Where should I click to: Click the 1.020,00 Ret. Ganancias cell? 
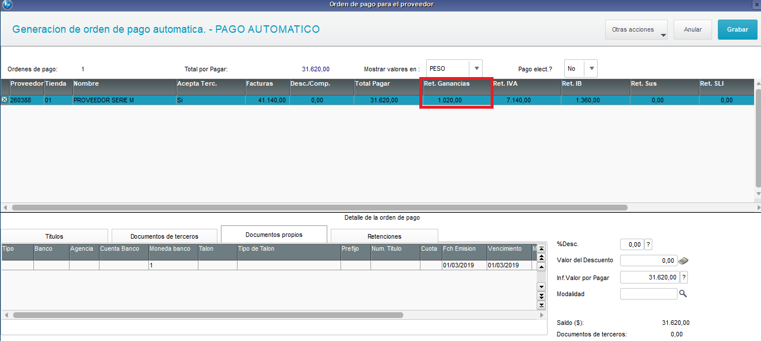coord(457,100)
